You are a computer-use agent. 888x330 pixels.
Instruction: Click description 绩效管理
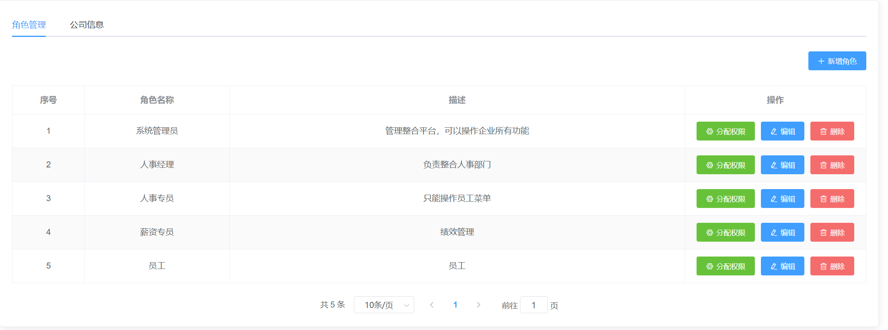[x=457, y=232]
